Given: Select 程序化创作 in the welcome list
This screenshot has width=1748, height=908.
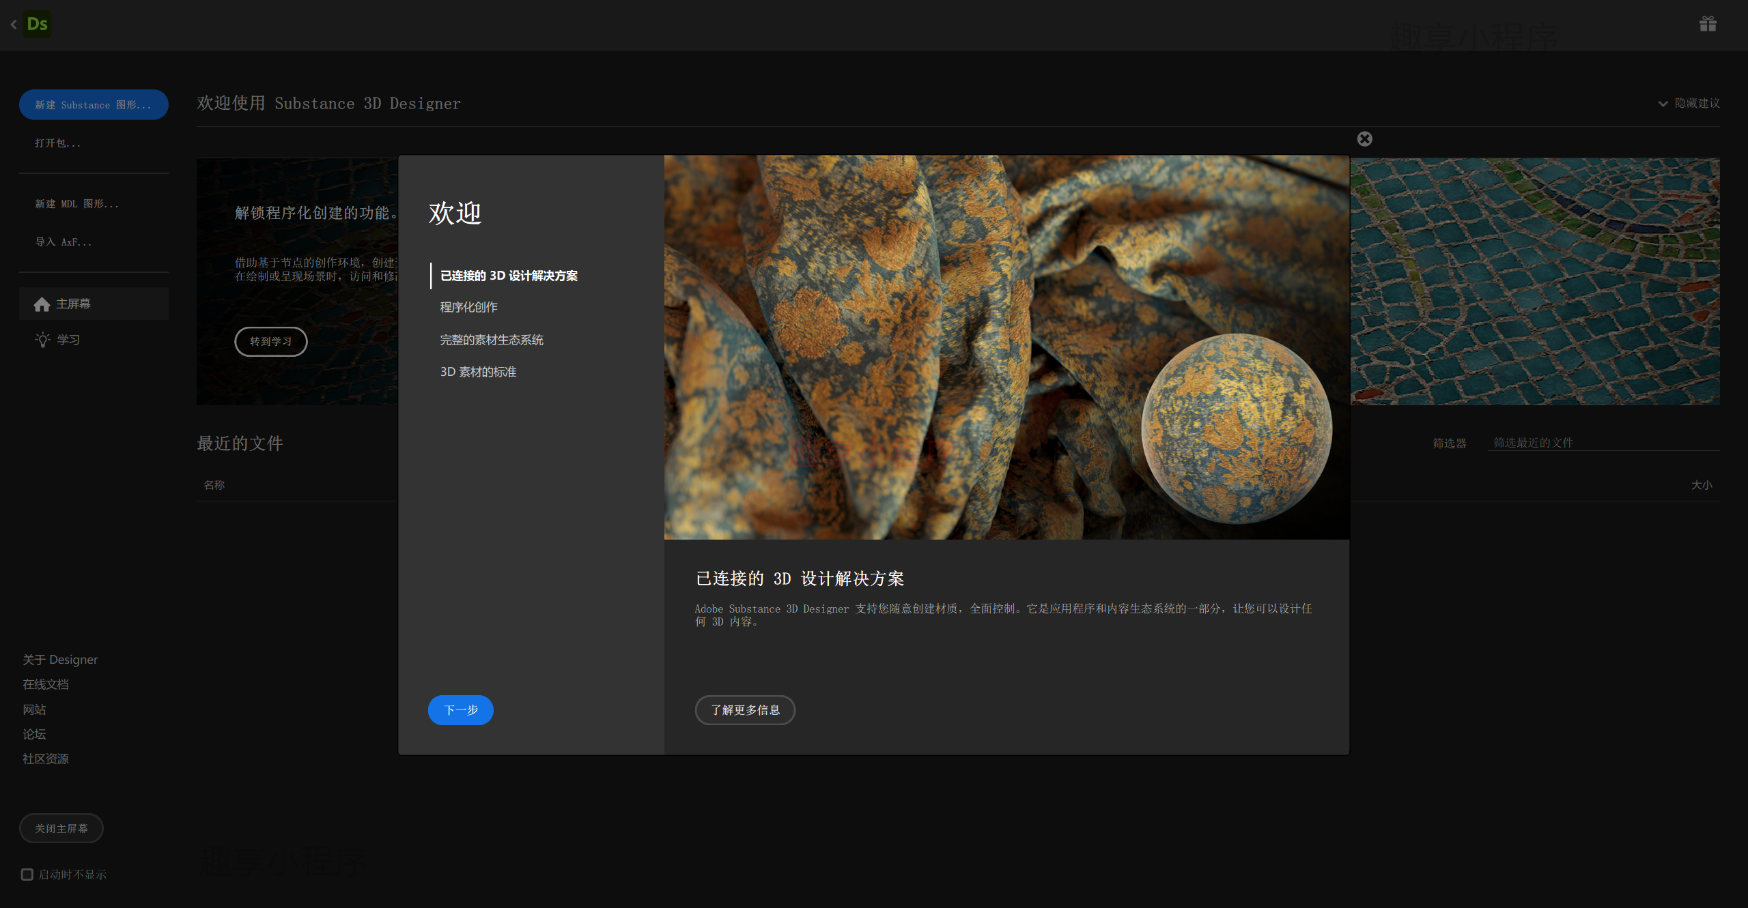Looking at the screenshot, I should coord(469,308).
